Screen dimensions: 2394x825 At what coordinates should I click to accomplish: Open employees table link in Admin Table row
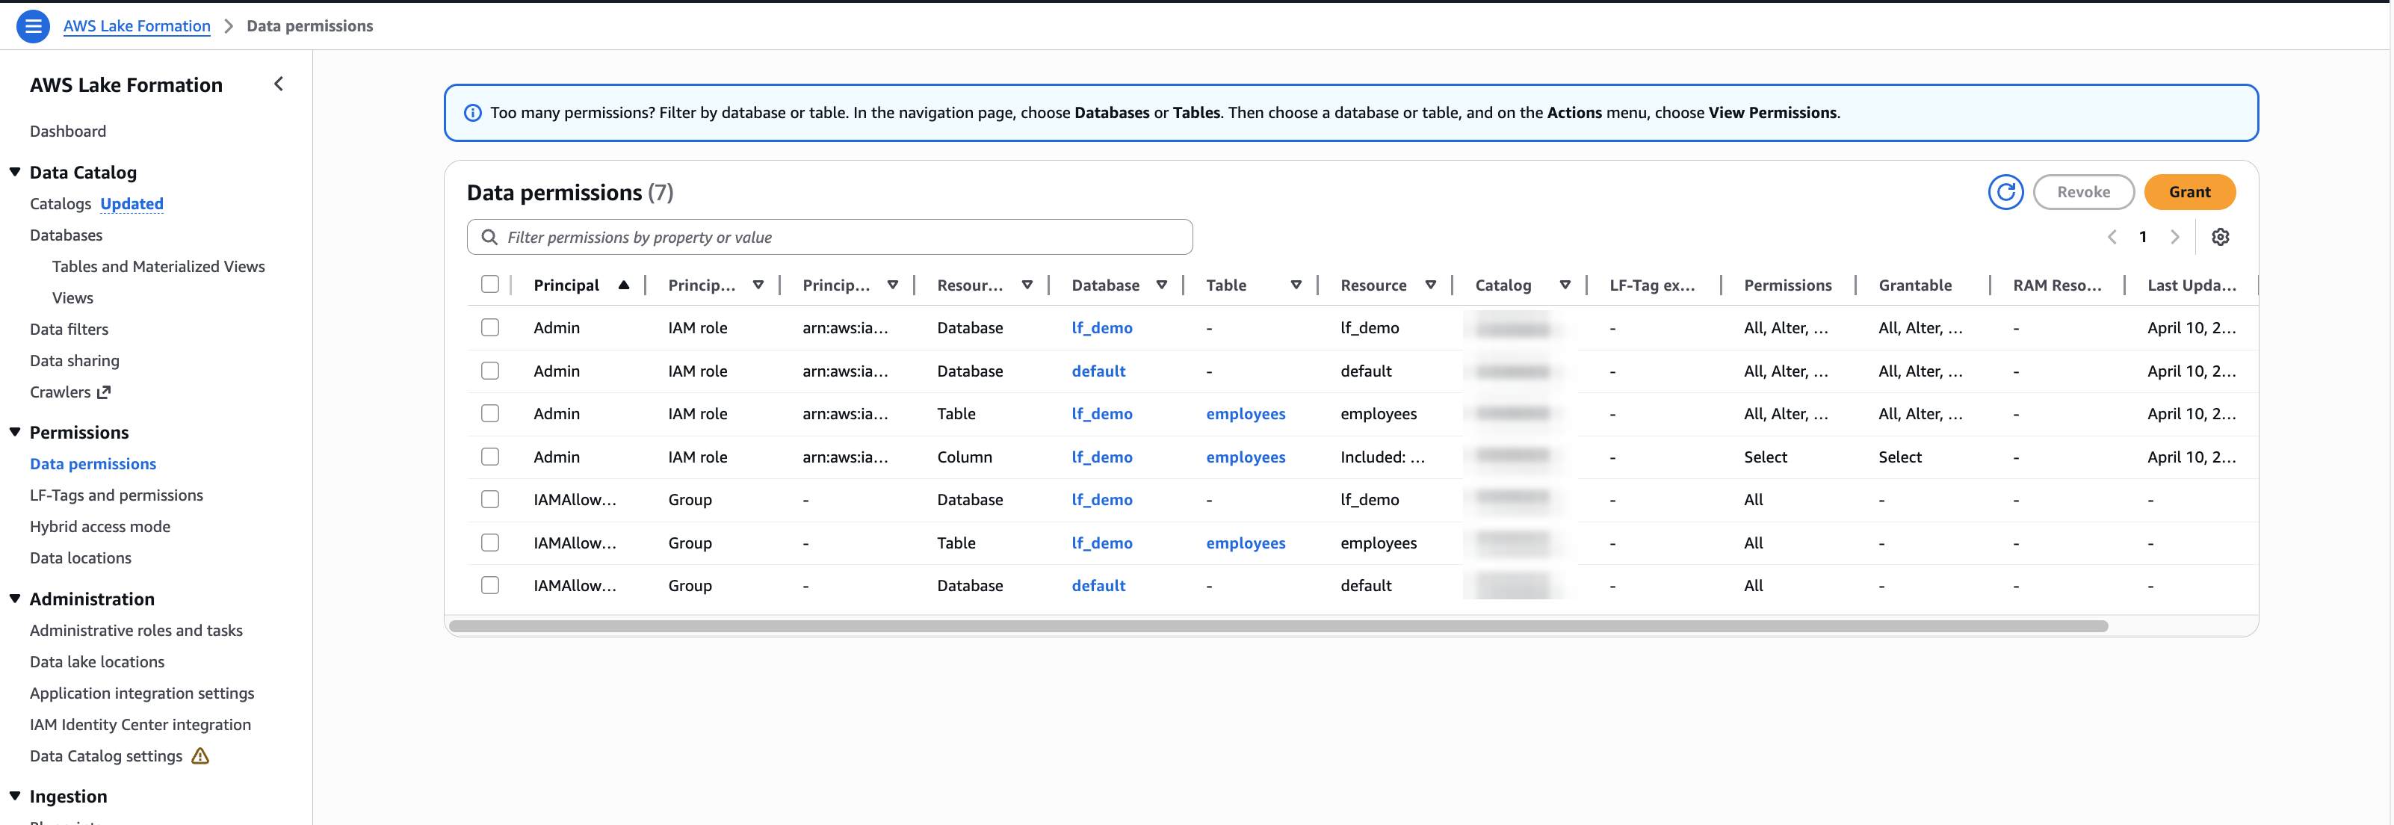click(x=1246, y=414)
